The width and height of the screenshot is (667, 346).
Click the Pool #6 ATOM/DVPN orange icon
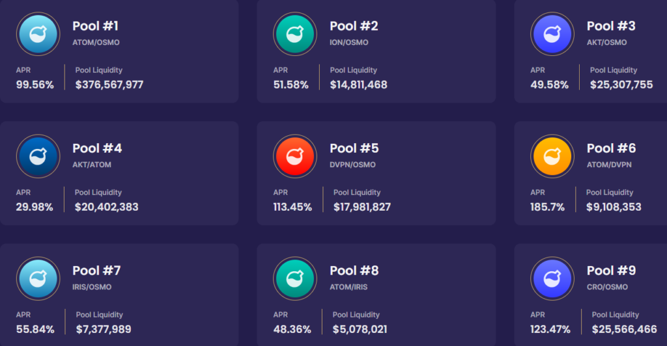[552, 156]
